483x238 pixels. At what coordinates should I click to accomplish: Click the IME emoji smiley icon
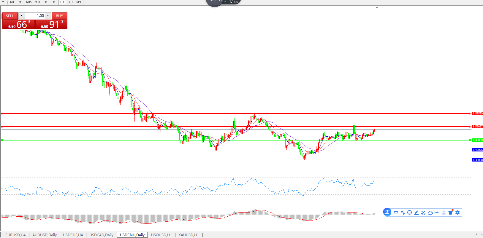[x=409, y=213]
